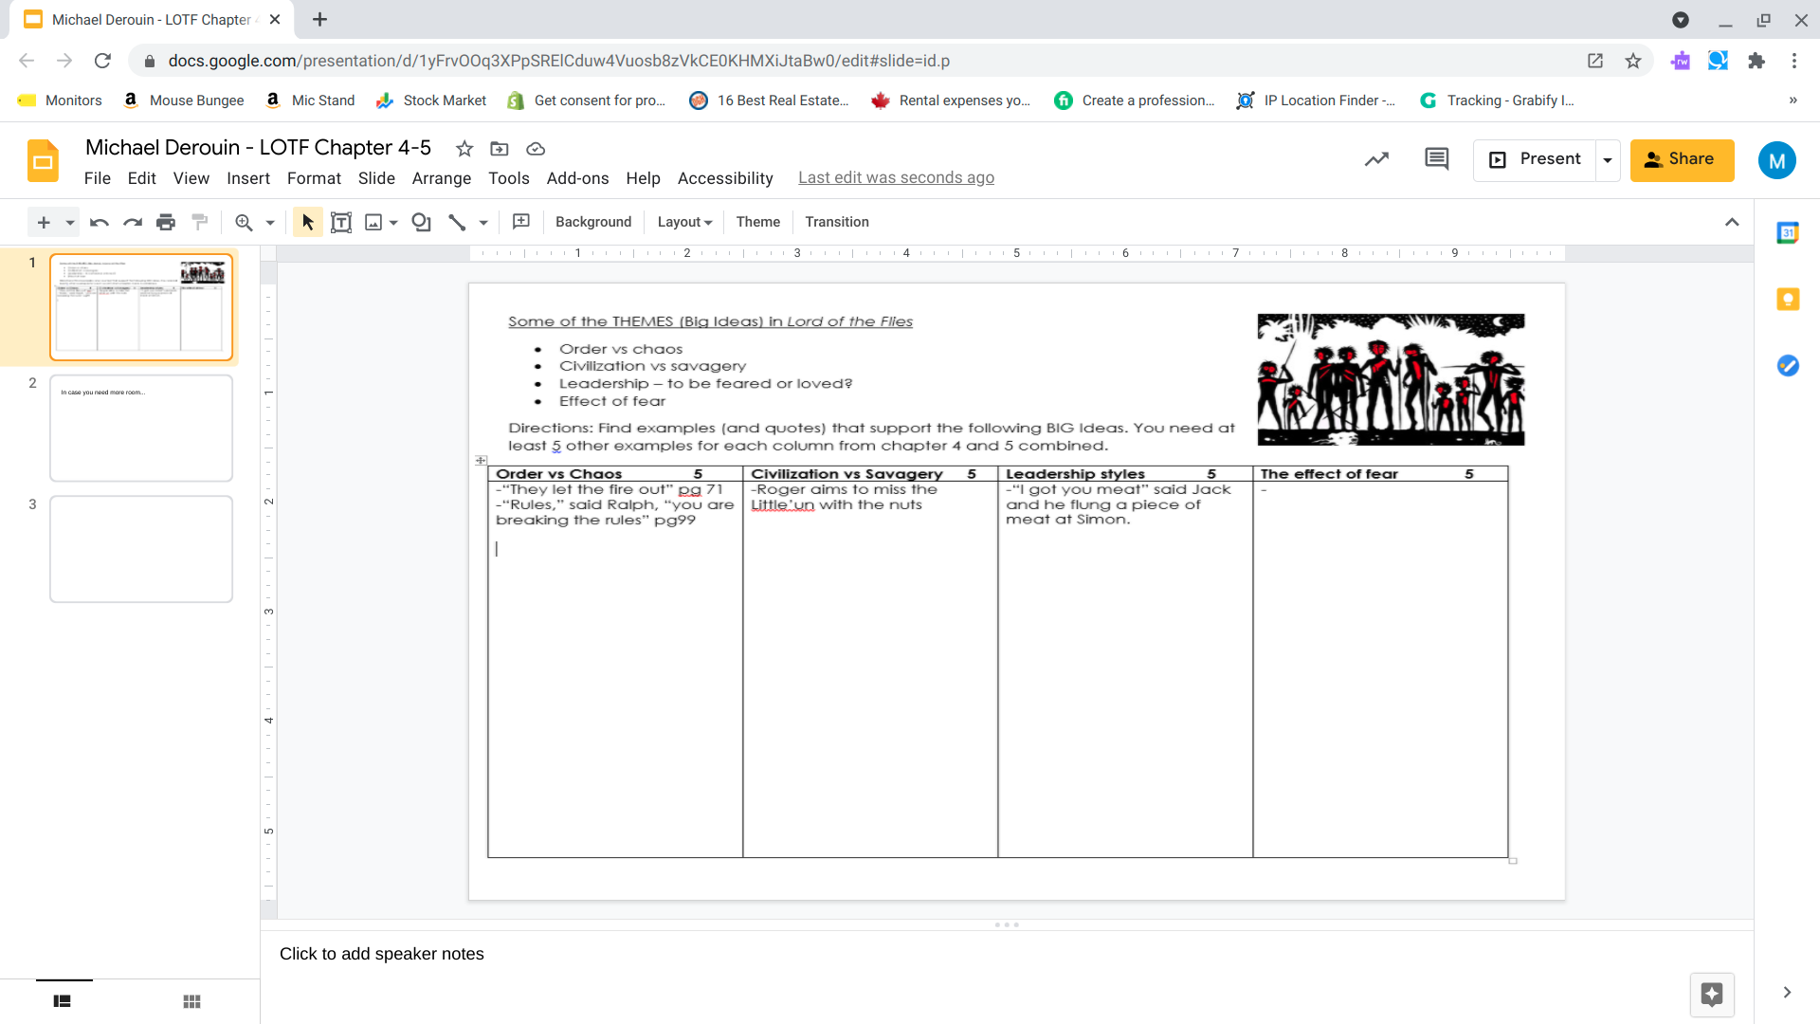Open Google Keep side panel icon
Viewport: 1820px width, 1024px height.
point(1788,300)
